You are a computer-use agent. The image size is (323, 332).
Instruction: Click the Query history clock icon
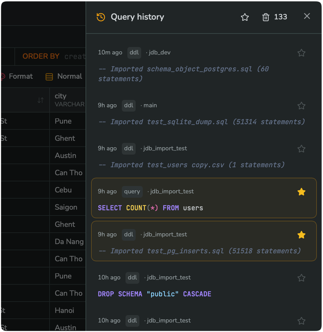click(101, 17)
